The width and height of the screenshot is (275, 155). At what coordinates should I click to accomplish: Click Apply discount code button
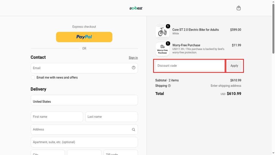[x=234, y=66]
